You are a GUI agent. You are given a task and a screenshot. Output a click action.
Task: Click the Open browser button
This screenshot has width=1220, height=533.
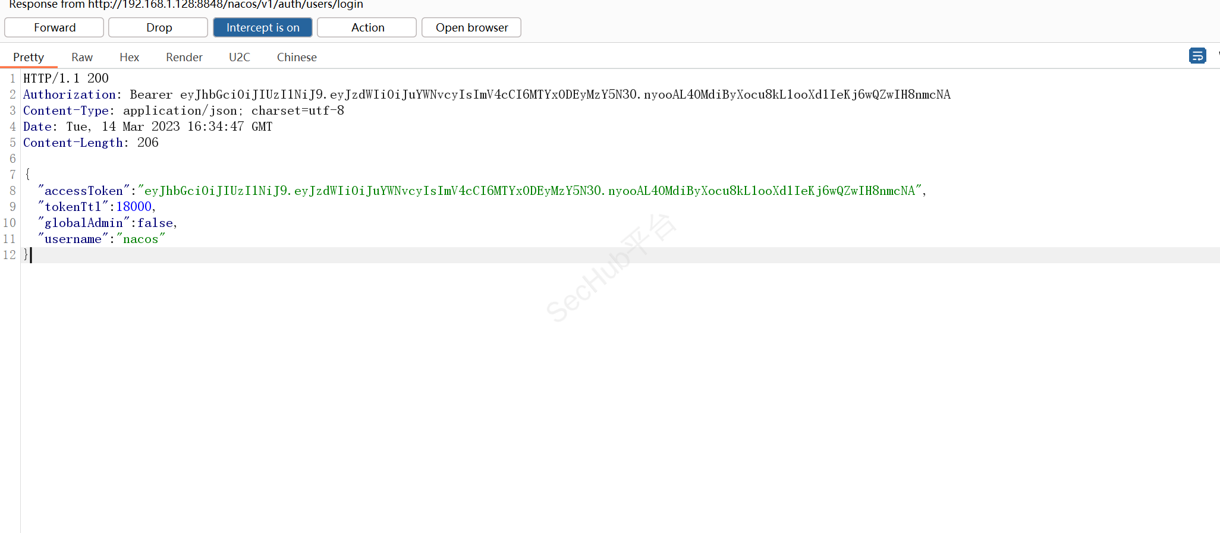[x=471, y=27]
